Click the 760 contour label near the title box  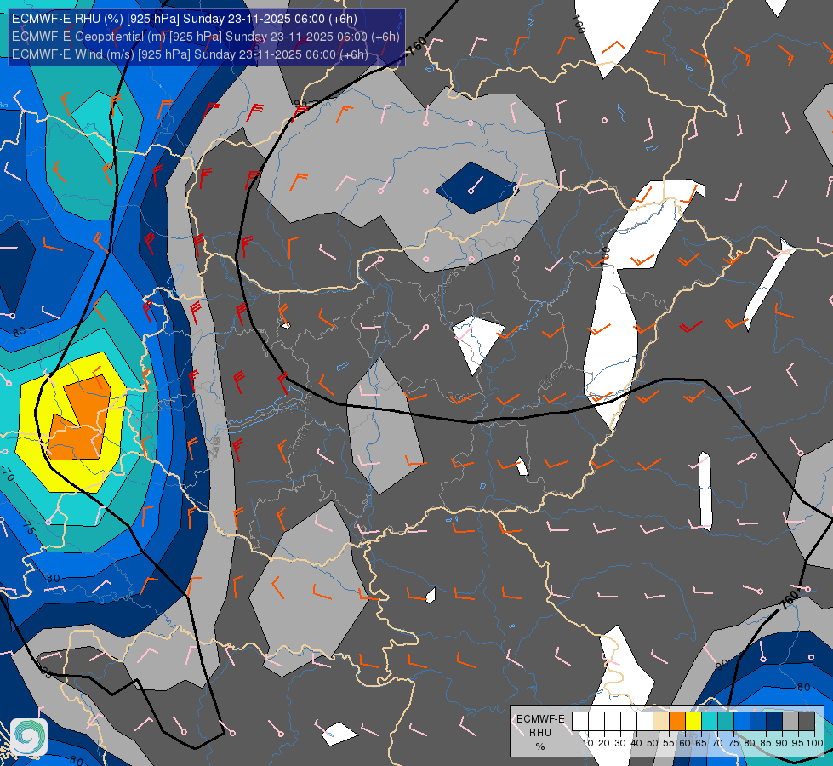418,46
